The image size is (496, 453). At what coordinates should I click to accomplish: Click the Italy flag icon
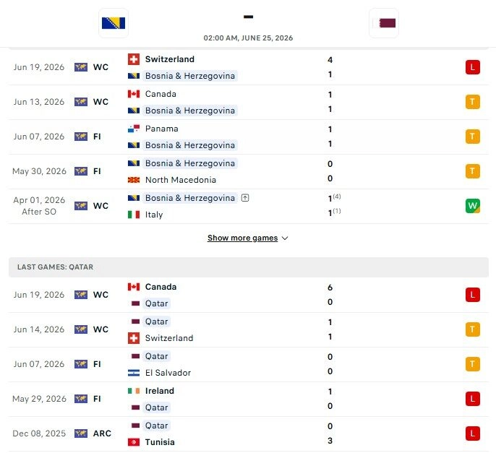pos(134,215)
